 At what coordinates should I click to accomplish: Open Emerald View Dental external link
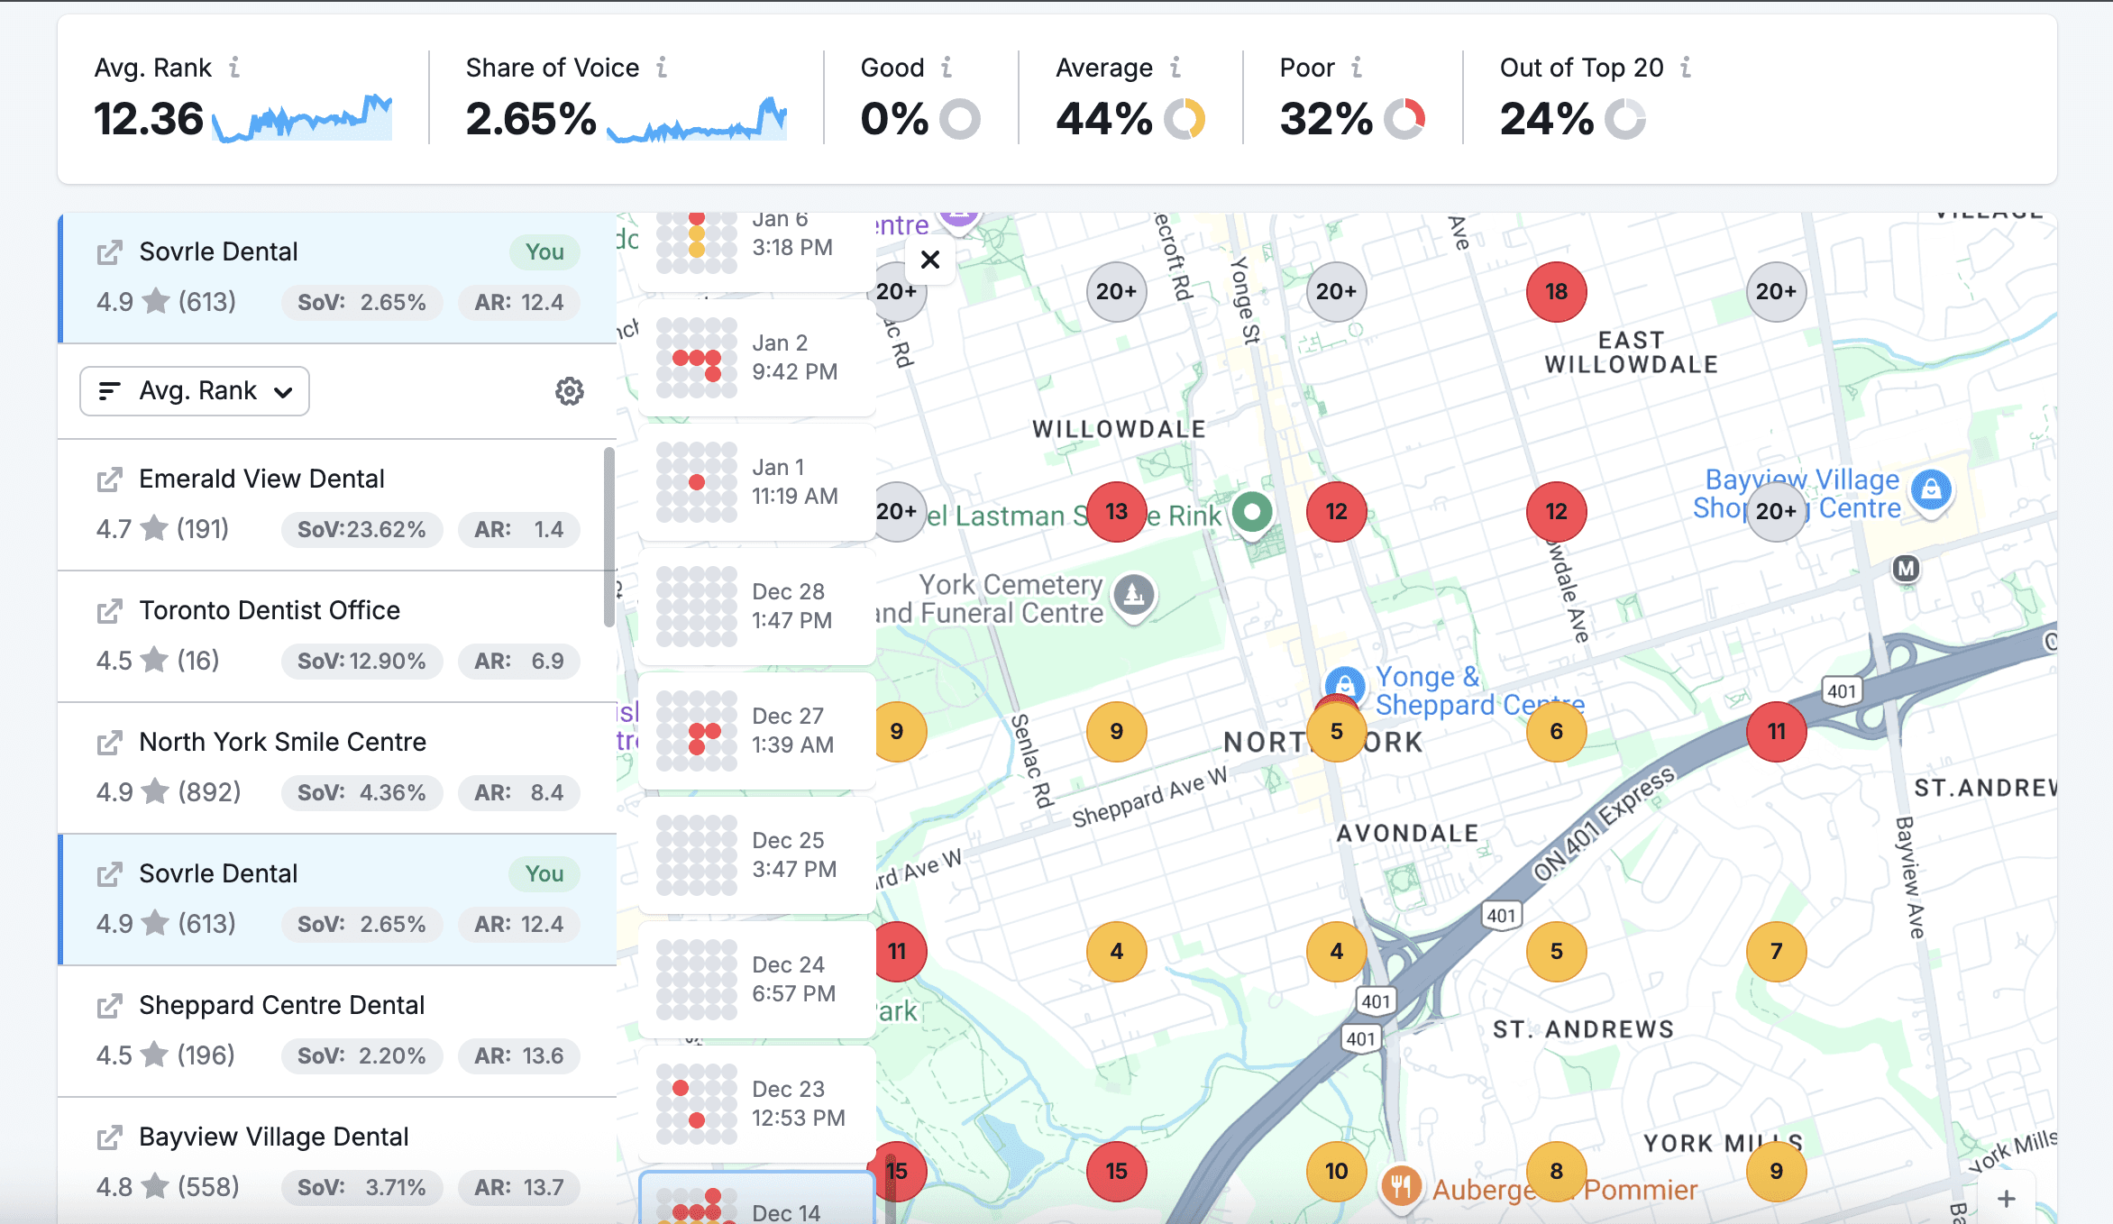tap(109, 479)
